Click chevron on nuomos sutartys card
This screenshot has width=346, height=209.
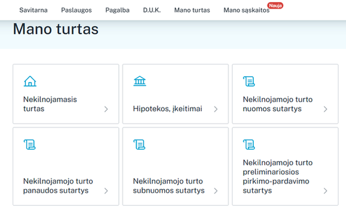point(325,109)
